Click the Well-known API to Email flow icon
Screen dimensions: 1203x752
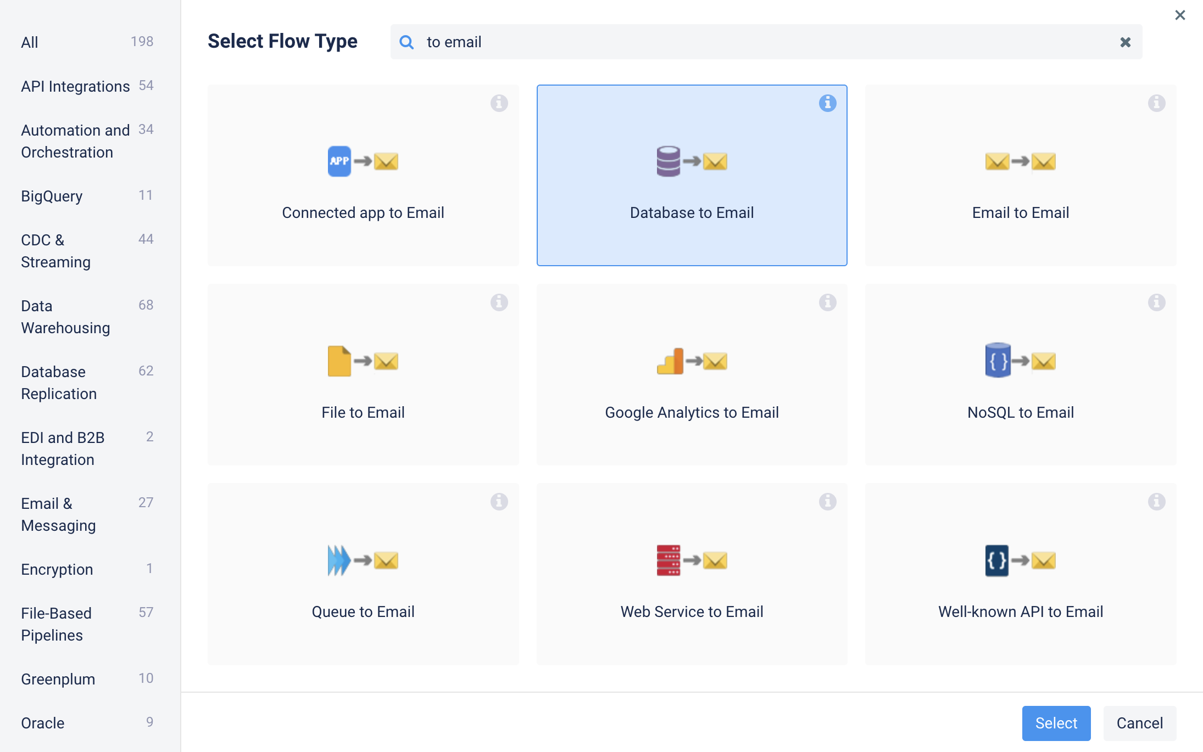(x=1020, y=560)
